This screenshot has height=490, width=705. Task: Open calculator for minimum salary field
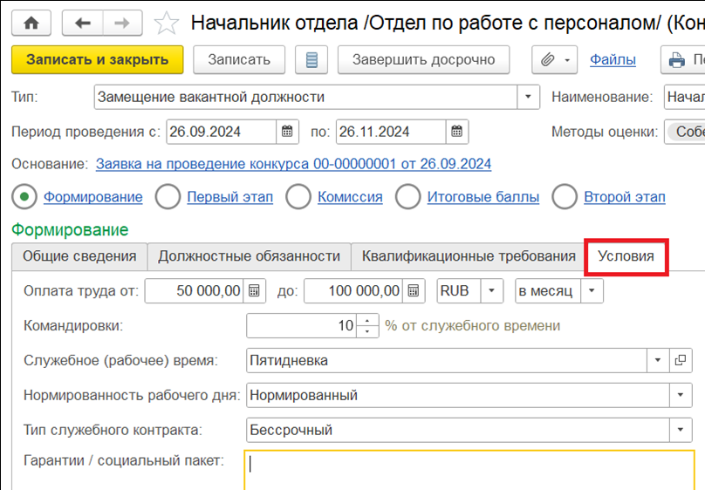pyautogui.click(x=254, y=290)
